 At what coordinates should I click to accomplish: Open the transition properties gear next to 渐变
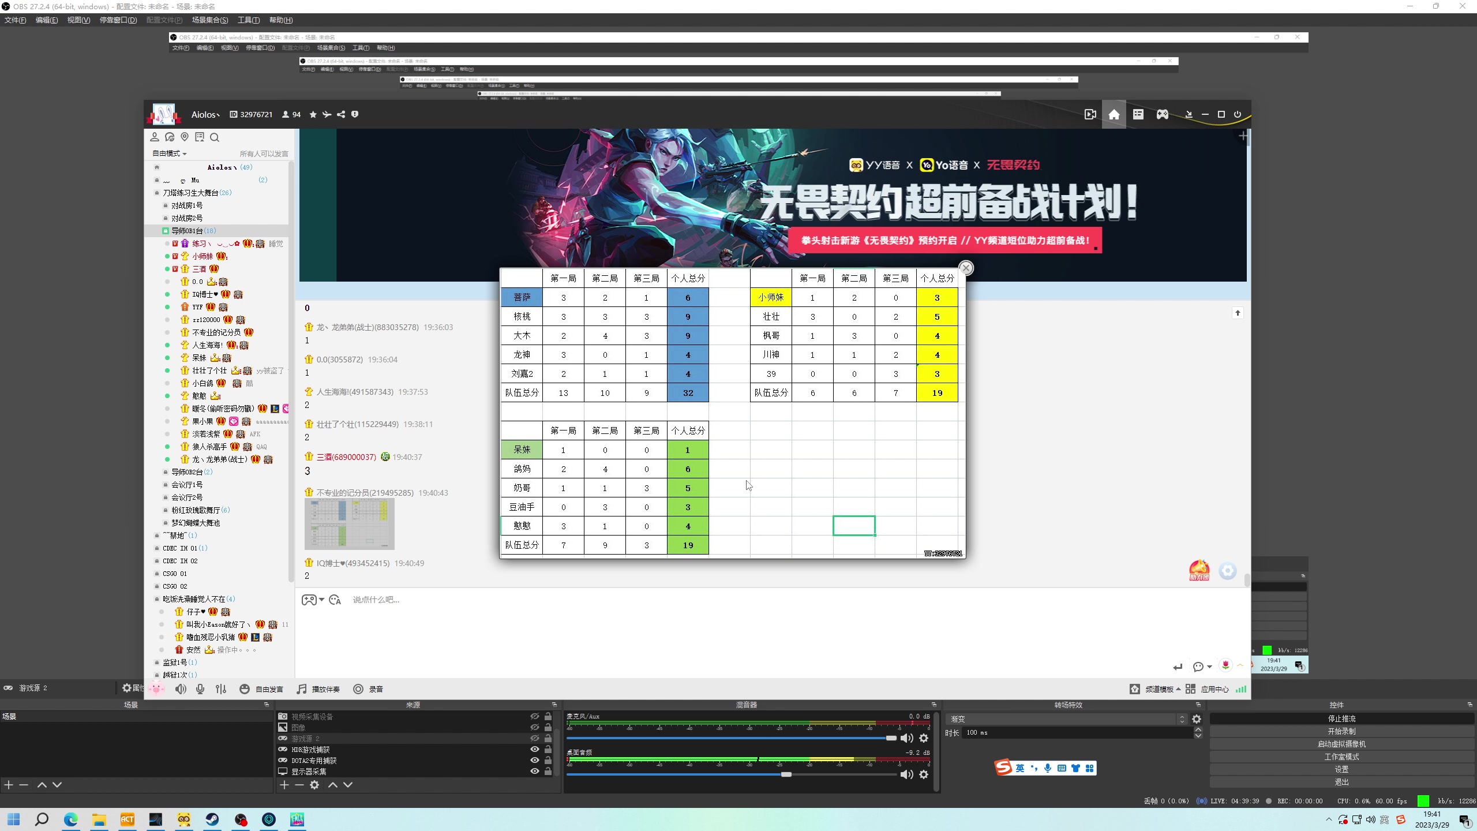(1197, 719)
